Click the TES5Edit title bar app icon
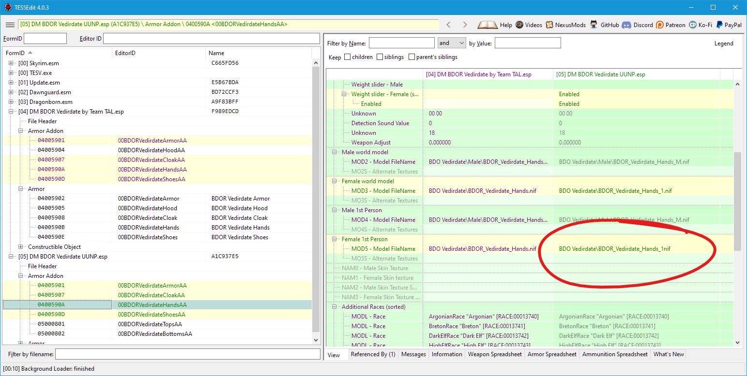The width and height of the screenshot is (747, 376). point(8,7)
